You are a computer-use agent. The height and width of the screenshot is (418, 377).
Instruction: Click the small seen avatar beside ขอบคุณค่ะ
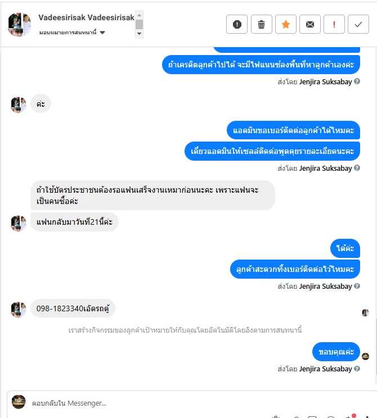(x=365, y=356)
